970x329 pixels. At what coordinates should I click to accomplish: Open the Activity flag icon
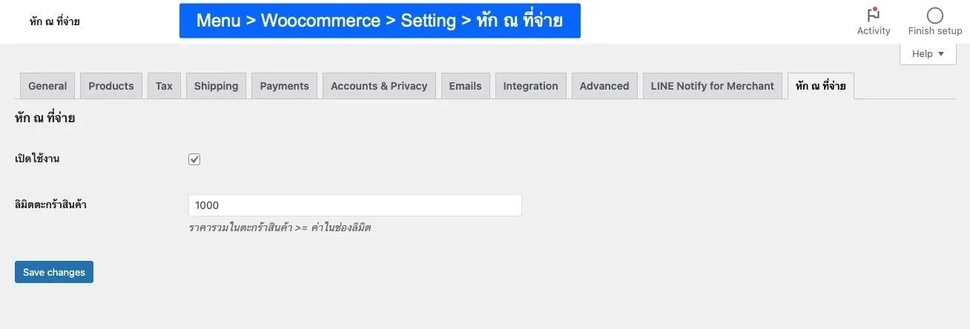click(874, 15)
